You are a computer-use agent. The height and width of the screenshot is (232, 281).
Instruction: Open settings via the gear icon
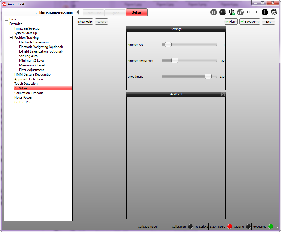[x=240, y=12]
